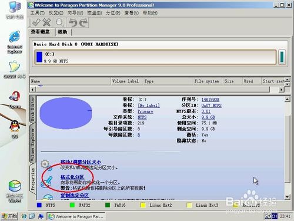Sort by the Type column header

(168, 81)
